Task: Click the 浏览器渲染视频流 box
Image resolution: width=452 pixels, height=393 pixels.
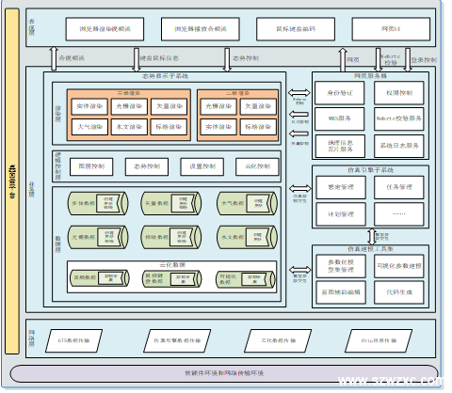Action: (x=105, y=29)
